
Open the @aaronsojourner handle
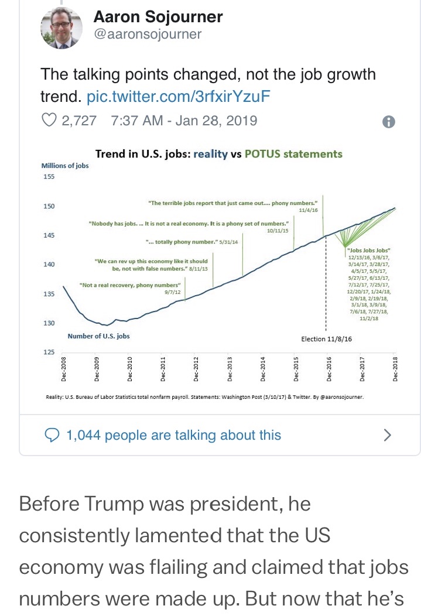point(148,34)
